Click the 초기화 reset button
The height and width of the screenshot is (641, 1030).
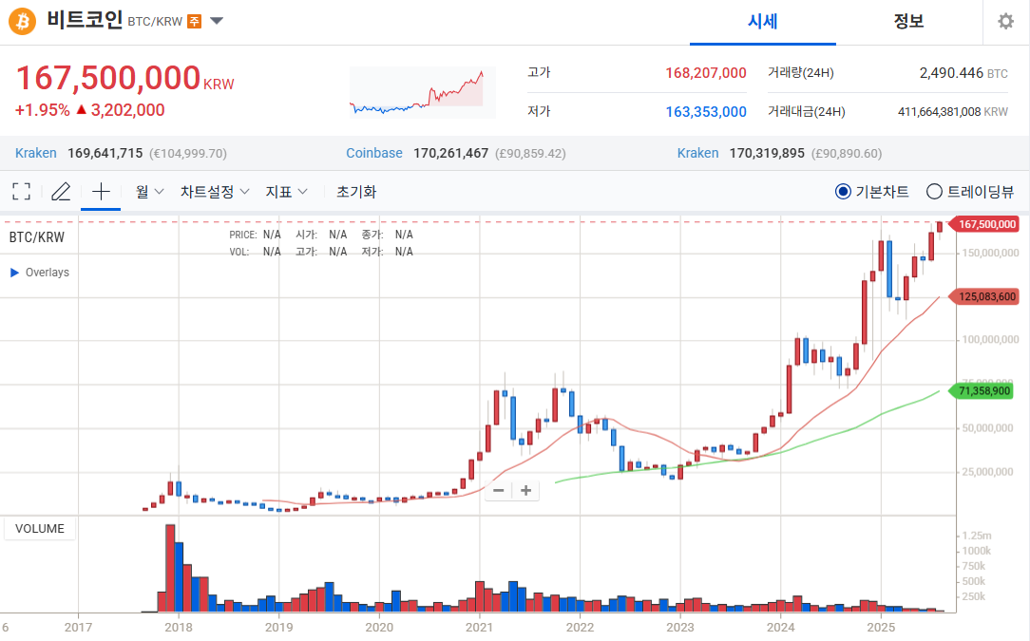pyautogui.click(x=356, y=192)
